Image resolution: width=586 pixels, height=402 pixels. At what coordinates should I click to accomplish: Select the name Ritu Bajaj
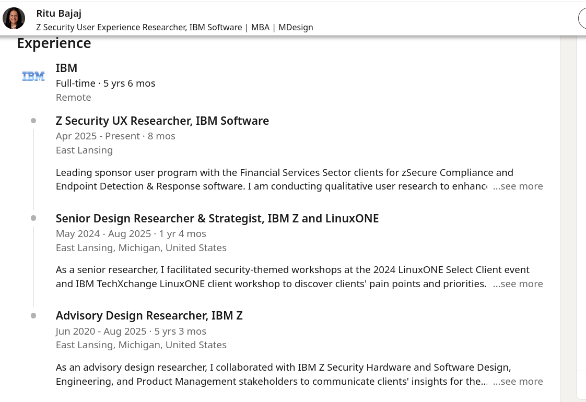click(x=58, y=13)
